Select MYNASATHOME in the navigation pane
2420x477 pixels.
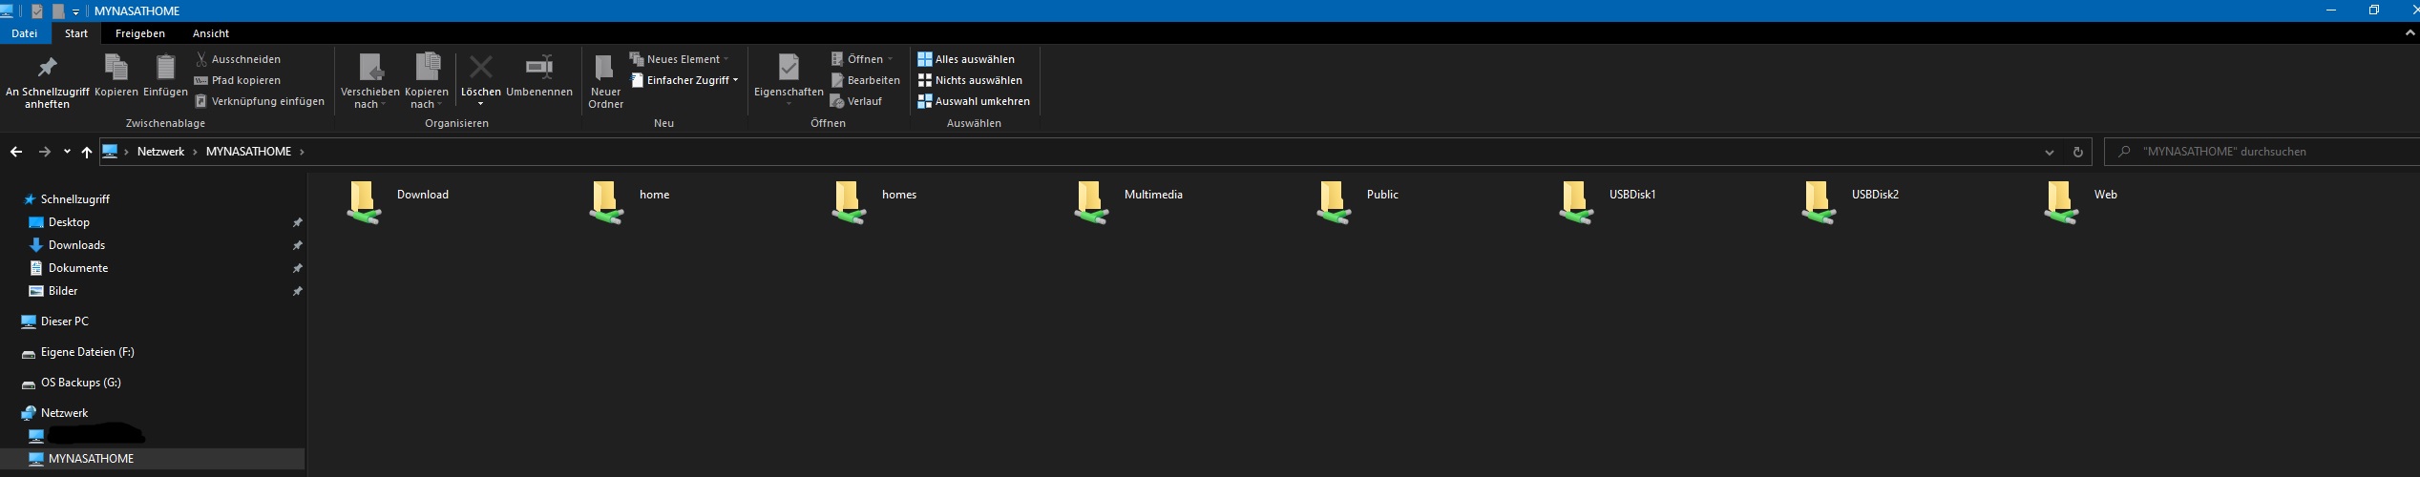(x=91, y=459)
